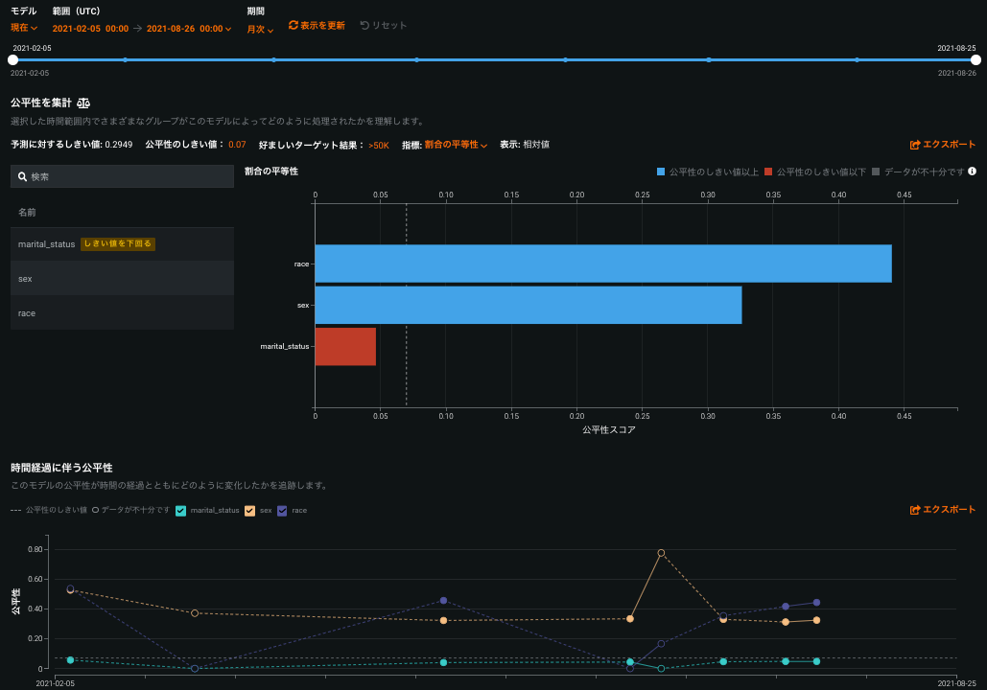Screen dimensions: 987x690
Task: Click the 公平性のしきい値 0.07 value
Action: (237, 145)
